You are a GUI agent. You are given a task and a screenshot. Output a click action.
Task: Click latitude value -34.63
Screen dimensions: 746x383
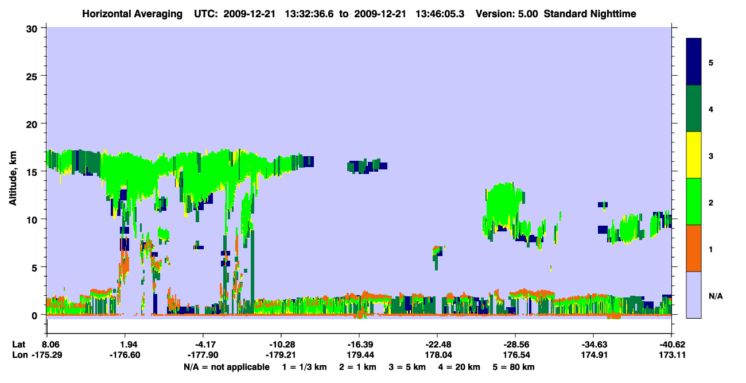(593, 345)
